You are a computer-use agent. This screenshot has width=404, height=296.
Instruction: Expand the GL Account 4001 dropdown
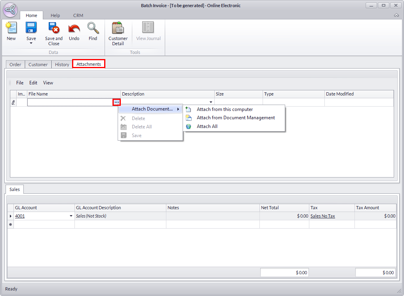[x=71, y=216]
